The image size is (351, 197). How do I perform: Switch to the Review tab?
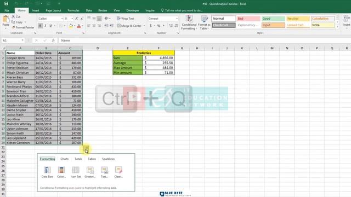[103, 10]
